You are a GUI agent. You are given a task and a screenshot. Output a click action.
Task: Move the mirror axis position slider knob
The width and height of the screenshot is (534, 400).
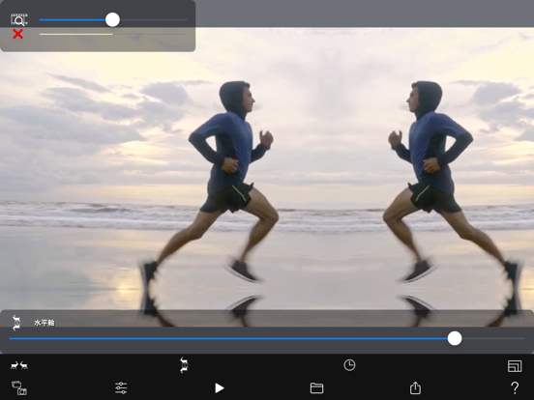[455, 338]
